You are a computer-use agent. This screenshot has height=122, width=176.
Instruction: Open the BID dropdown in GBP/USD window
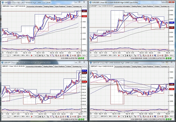coord(28,55)
